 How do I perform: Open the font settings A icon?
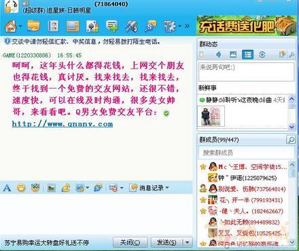point(7,188)
